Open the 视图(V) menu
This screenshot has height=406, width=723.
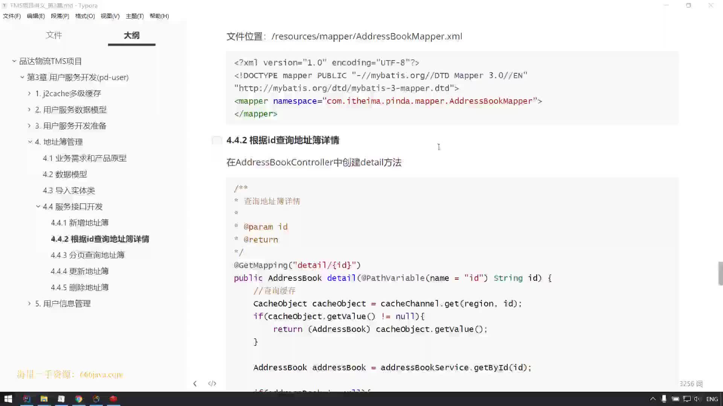(110, 16)
